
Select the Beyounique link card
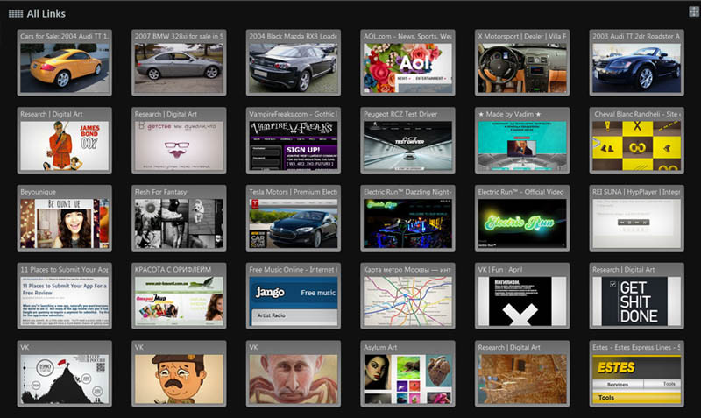click(64, 218)
